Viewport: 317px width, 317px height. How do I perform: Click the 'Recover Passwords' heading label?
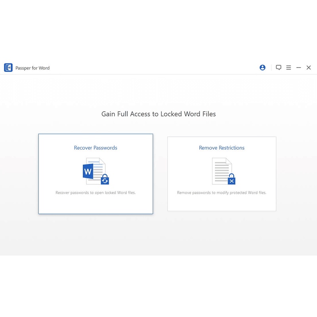pyautogui.click(x=95, y=148)
